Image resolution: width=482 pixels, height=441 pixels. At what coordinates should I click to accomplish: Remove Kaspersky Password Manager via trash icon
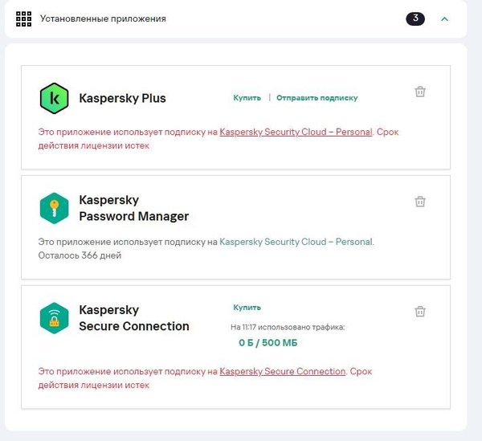pos(419,202)
